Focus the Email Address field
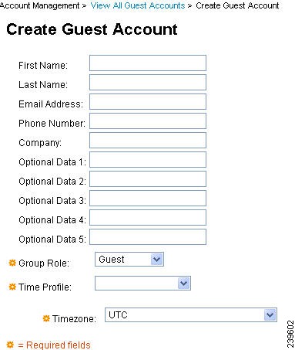Image resolution: width=295 pixels, height=350 pixels. point(148,102)
